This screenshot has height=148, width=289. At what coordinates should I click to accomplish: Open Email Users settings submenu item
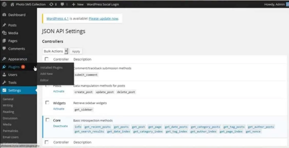click(11, 137)
